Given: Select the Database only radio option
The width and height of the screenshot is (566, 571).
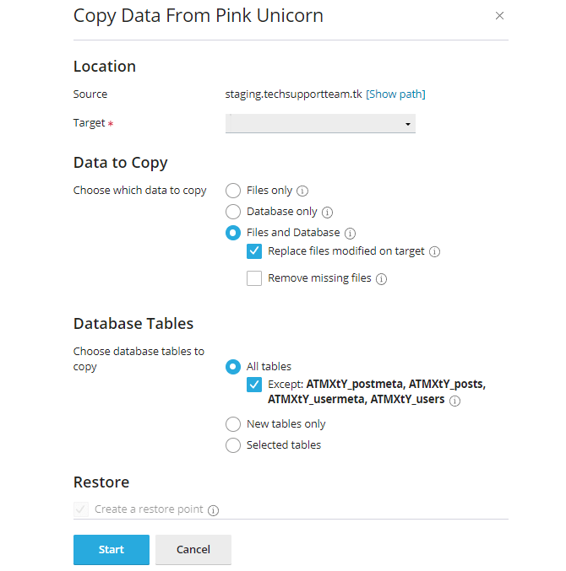Looking at the screenshot, I should point(233,212).
